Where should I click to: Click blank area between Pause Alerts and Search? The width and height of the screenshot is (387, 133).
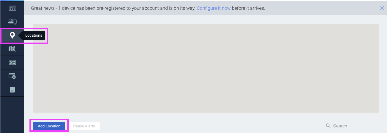click(208, 126)
